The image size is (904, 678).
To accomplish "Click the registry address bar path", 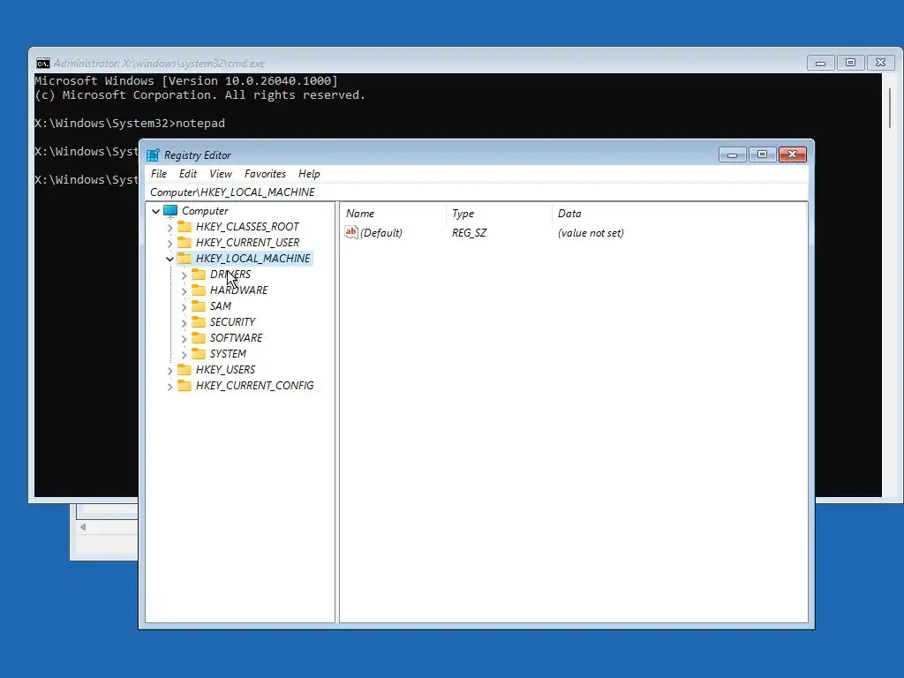I will 232,192.
